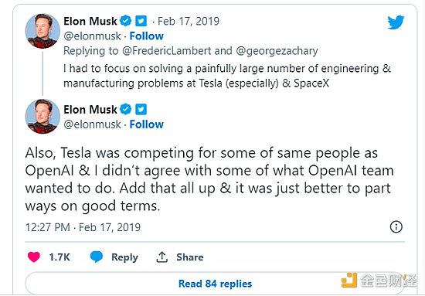425x296 pixels.
Task: Open the @FredericLambert mention
Action: pos(167,51)
